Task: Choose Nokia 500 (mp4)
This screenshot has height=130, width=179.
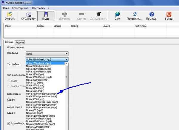Action: click(x=45, y=83)
